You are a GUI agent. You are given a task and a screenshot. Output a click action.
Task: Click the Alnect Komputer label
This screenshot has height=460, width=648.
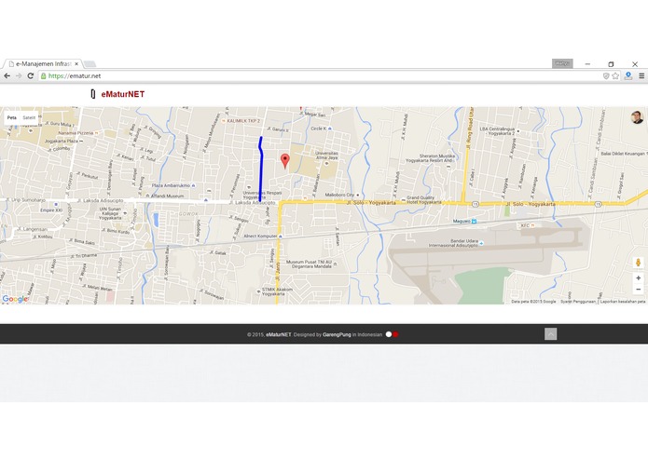260,236
